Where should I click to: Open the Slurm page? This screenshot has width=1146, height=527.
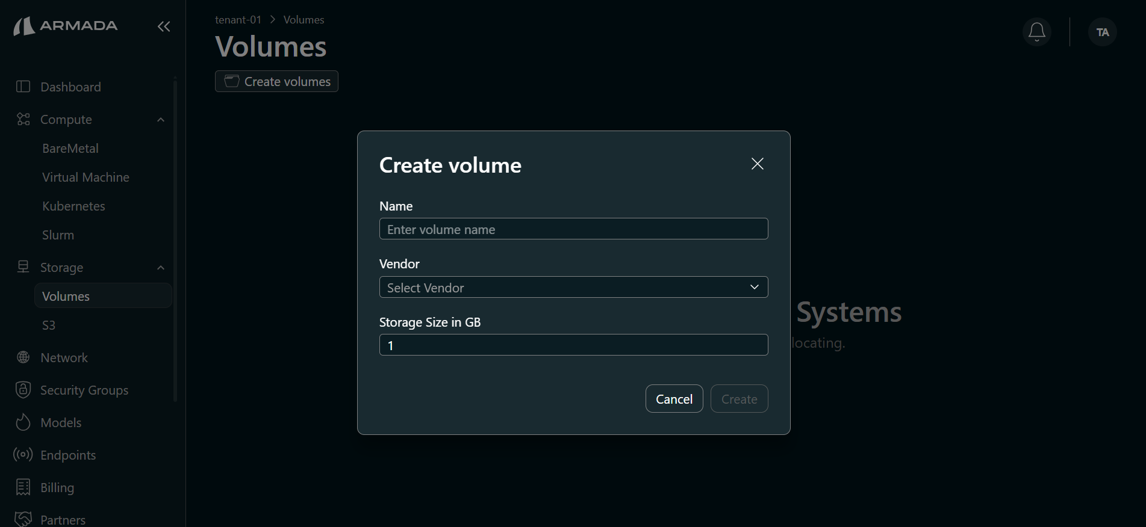point(58,235)
